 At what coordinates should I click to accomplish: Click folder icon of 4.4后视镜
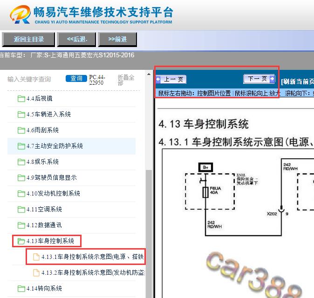(21, 98)
